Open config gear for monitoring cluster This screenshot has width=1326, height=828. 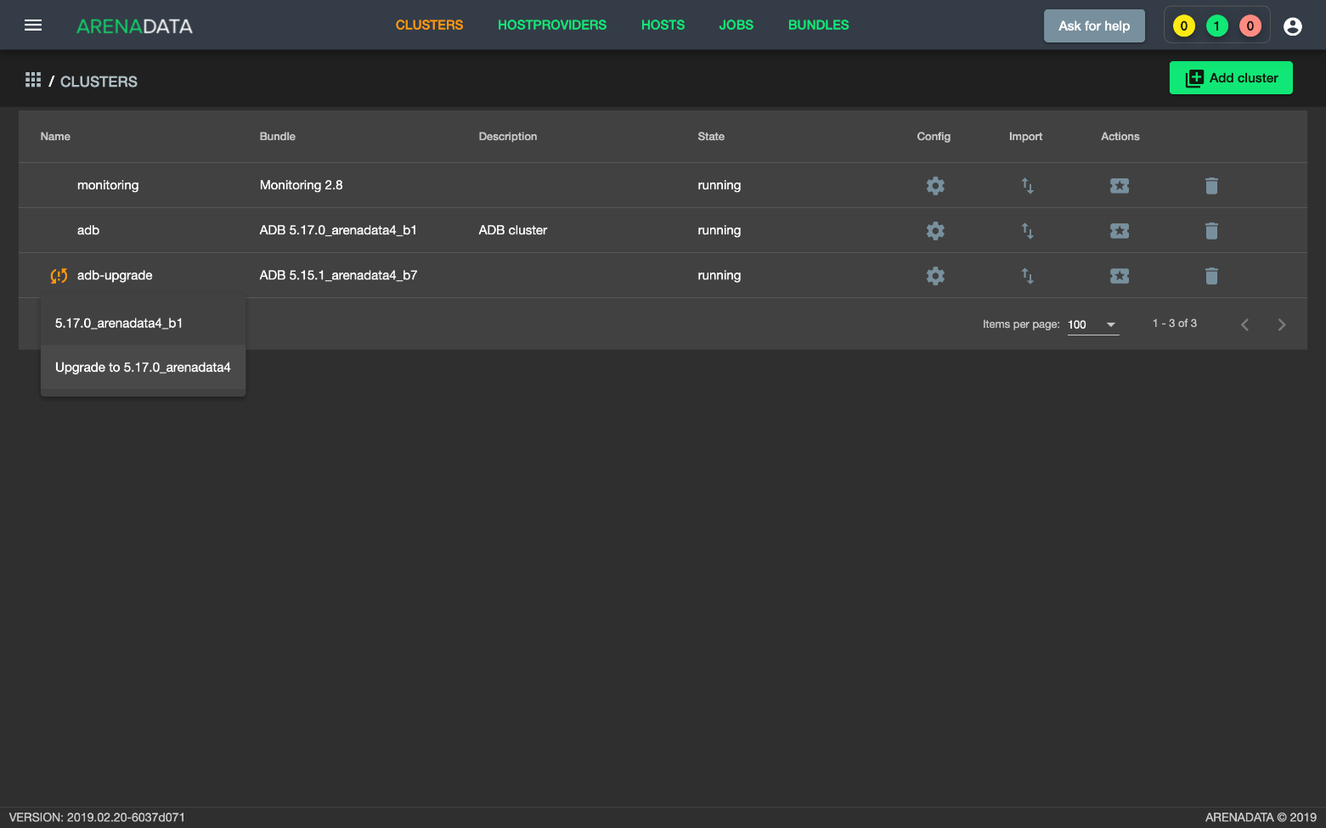click(x=935, y=185)
